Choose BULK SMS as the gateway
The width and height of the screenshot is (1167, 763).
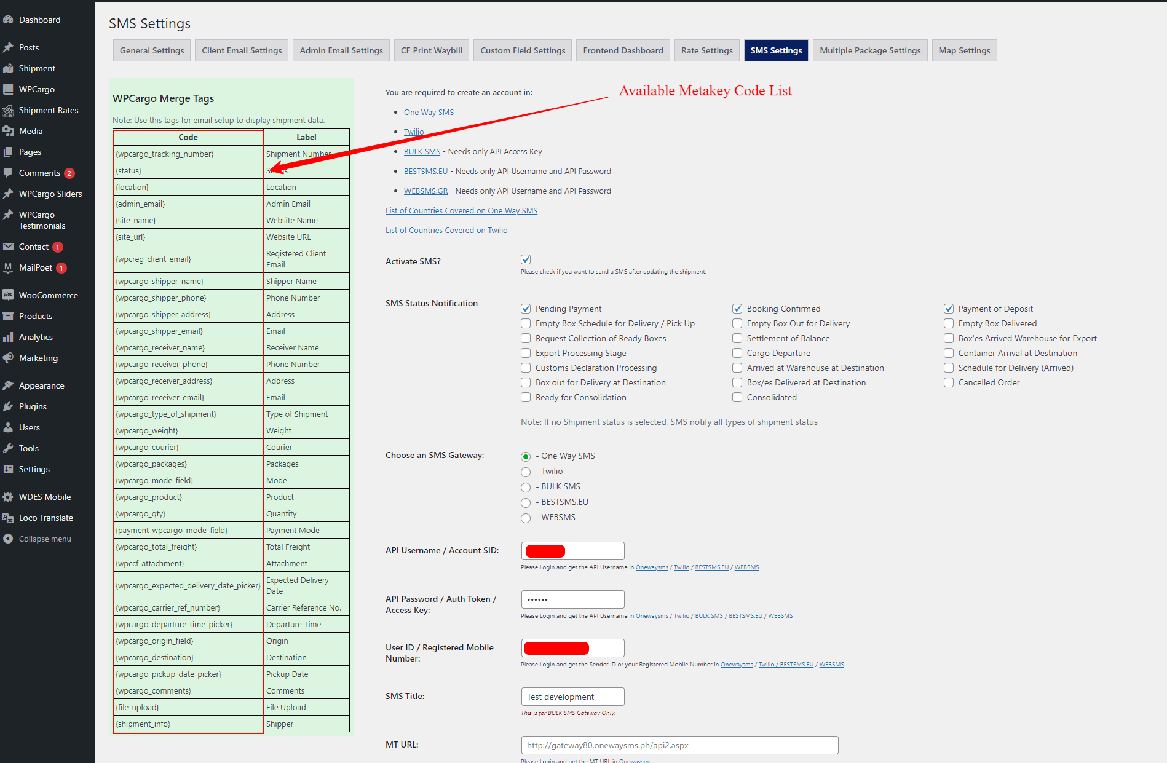point(526,488)
